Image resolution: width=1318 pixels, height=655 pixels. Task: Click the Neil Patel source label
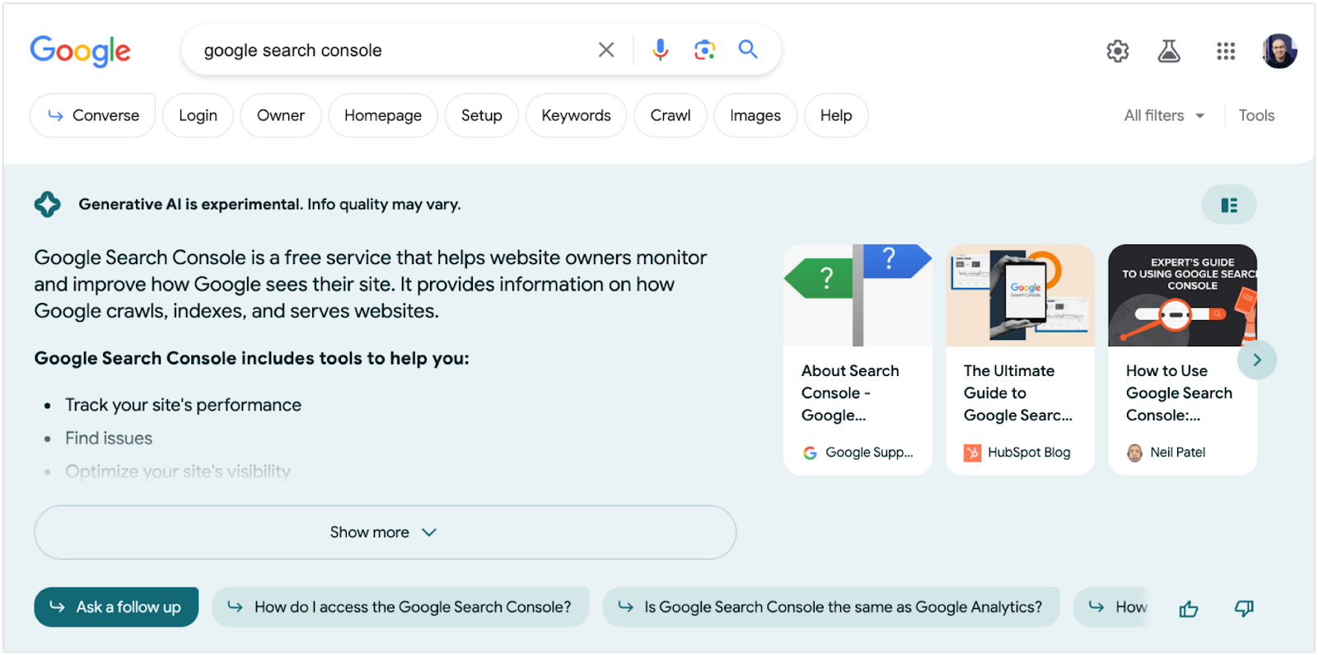click(1166, 453)
